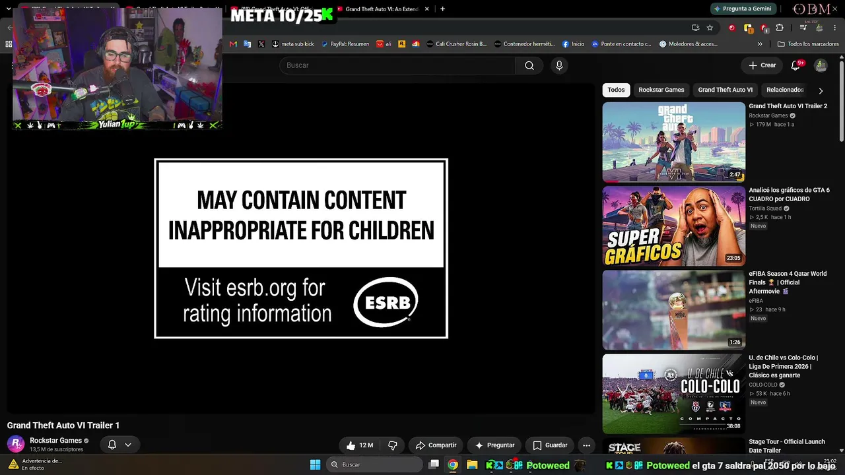Click the Windows taskbar 'Buscar' search box
Viewport: 845px width, 475px height.
(374, 464)
